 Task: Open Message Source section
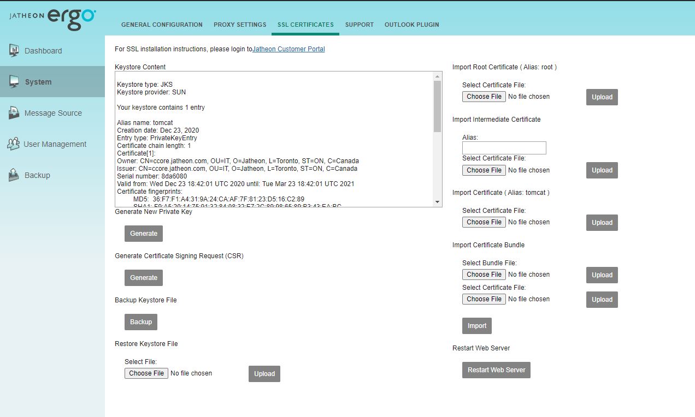point(52,113)
